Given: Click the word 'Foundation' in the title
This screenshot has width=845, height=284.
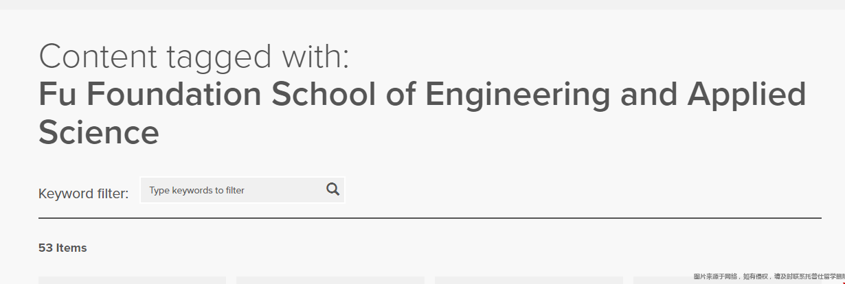Looking at the screenshot, I should [175, 94].
